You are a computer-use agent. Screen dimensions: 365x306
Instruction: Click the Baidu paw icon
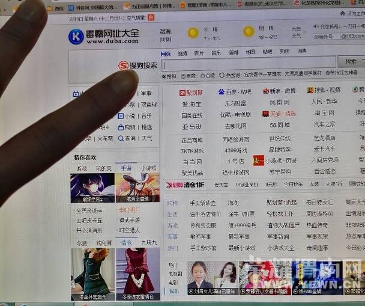(221, 92)
